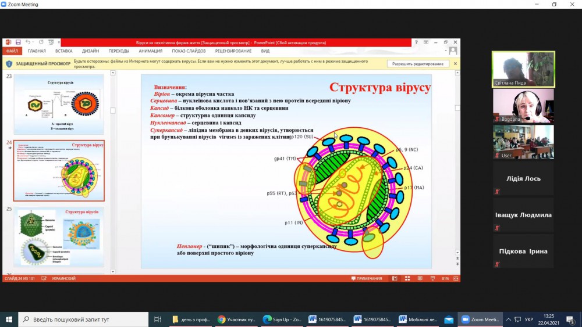Open the ФАЙЛ menu tab
Viewport: 582px width, 327px height.
[x=12, y=51]
